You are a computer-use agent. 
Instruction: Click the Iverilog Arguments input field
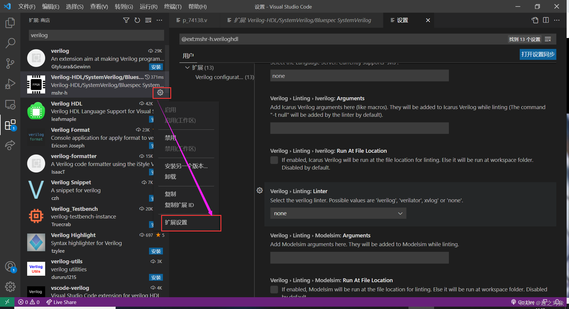pos(359,128)
